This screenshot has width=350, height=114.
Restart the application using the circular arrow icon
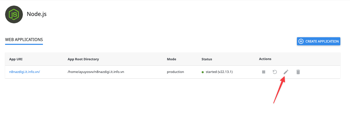pyautogui.click(x=275, y=72)
